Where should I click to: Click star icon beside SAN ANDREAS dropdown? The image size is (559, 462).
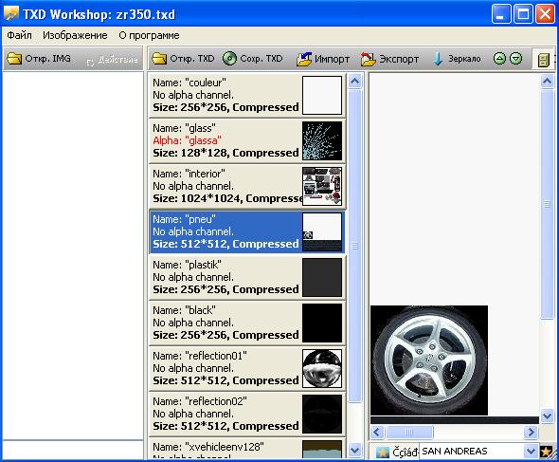coord(546,452)
